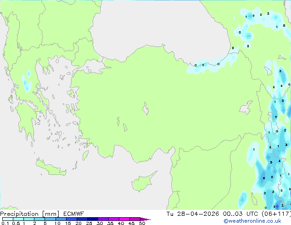The height and width of the screenshot is (225, 291).
Task: Click the 1–2 mm legend color box
Action: [x=29, y=219]
